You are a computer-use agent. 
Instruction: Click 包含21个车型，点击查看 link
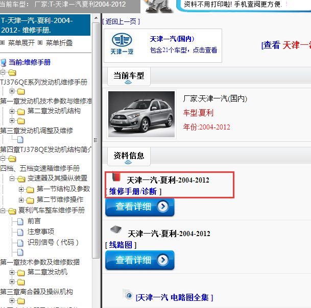pyautogui.click(x=183, y=50)
